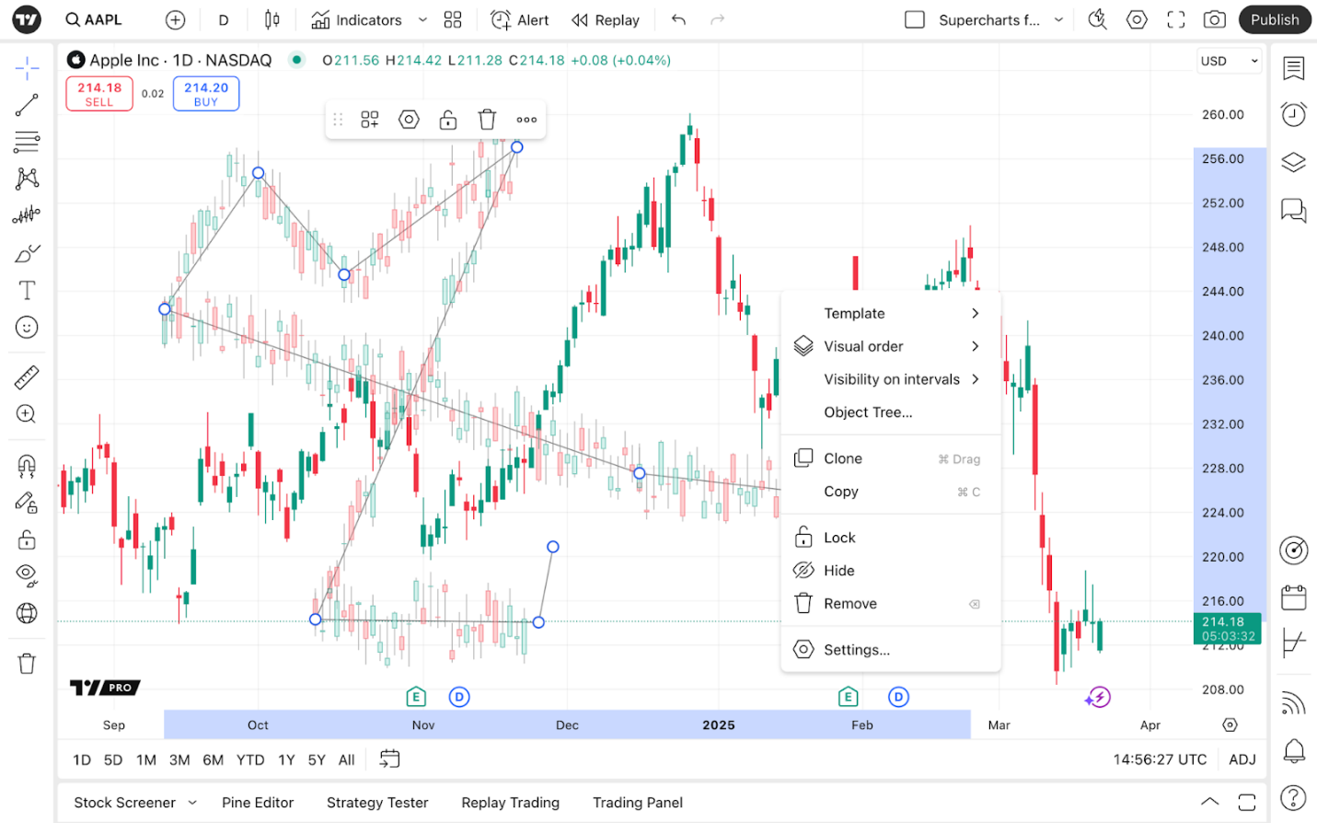Choose Object Tree... from context menu

[x=891, y=412]
